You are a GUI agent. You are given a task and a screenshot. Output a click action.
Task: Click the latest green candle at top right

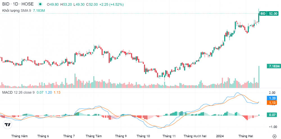coord(259,17)
